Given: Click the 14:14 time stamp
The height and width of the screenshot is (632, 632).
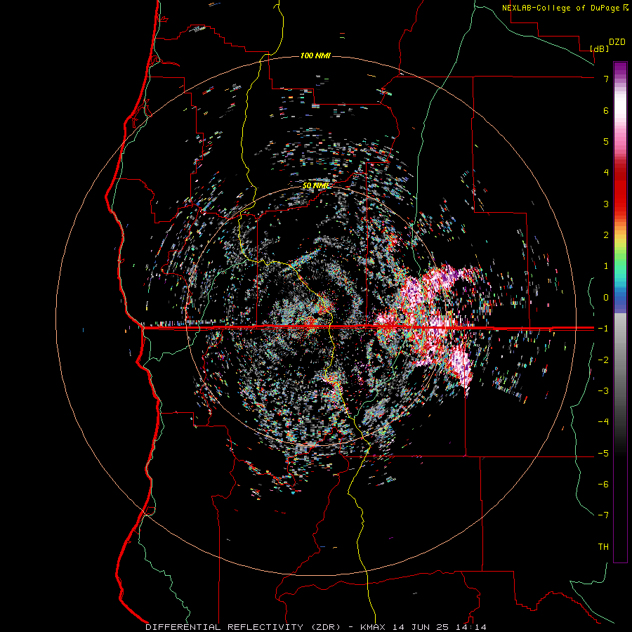Looking at the screenshot, I should click(470, 627).
